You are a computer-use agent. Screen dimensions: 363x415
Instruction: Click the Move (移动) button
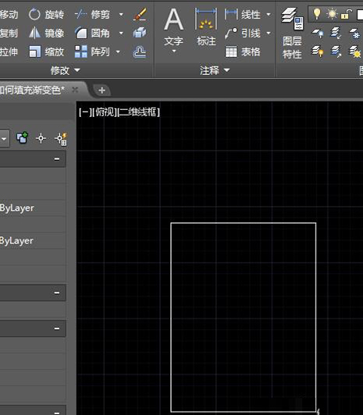[9, 14]
